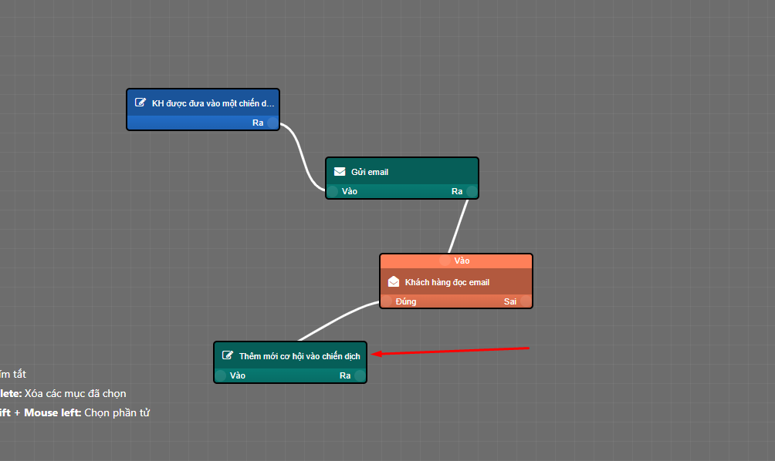Select the "KH được đưa vào một chiến d..." node title
The height and width of the screenshot is (461, 775).
pos(212,103)
